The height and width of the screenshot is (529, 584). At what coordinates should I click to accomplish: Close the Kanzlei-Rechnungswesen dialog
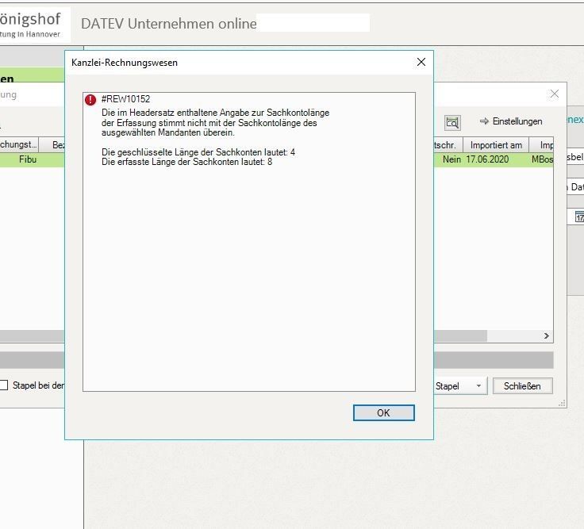[x=421, y=62]
